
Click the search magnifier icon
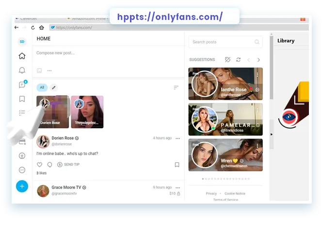click(x=257, y=42)
